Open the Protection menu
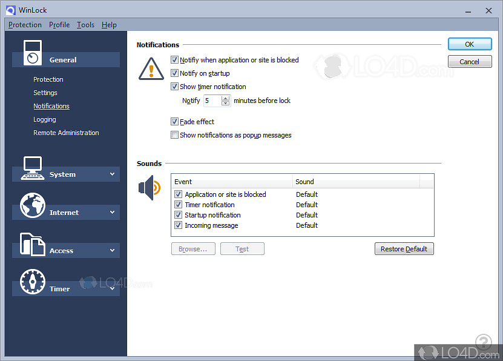The width and height of the screenshot is (503, 361). 25,25
